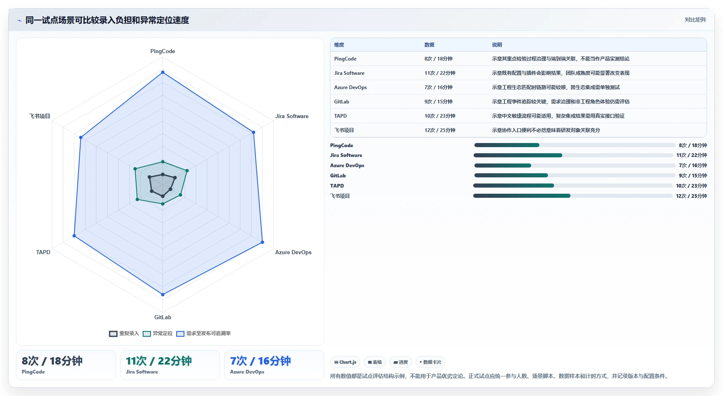
Task: Click the 表格 tag chip
Action: pyautogui.click(x=375, y=362)
